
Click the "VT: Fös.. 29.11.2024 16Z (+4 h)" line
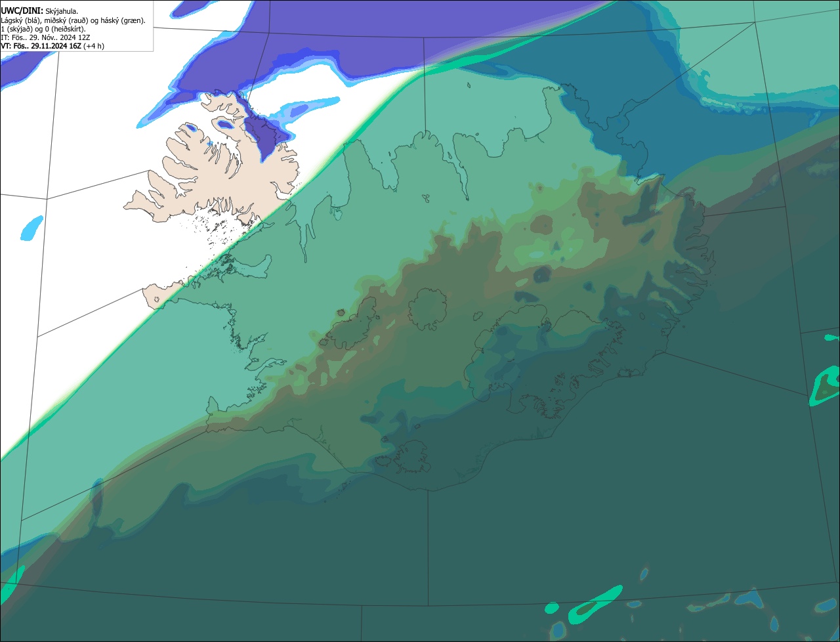pyautogui.click(x=52, y=46)
